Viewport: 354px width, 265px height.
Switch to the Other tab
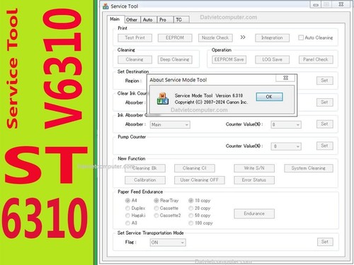click(132, 20)
